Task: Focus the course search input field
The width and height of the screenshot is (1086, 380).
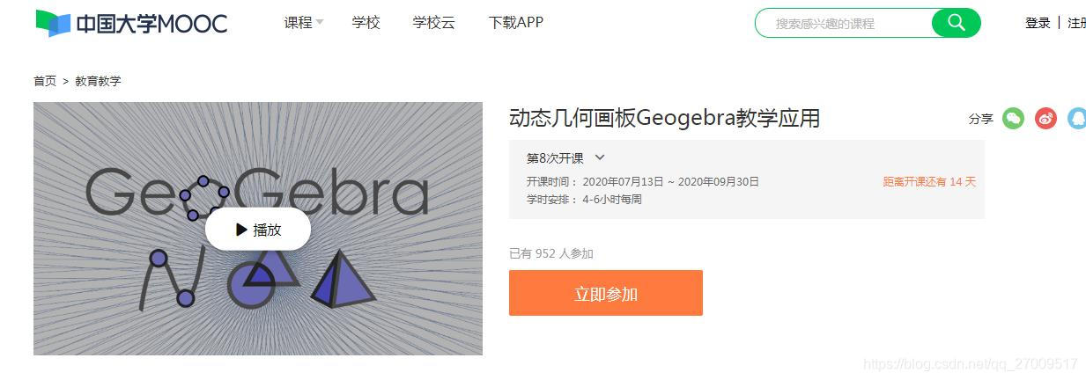Action: (x=846, y=23)
